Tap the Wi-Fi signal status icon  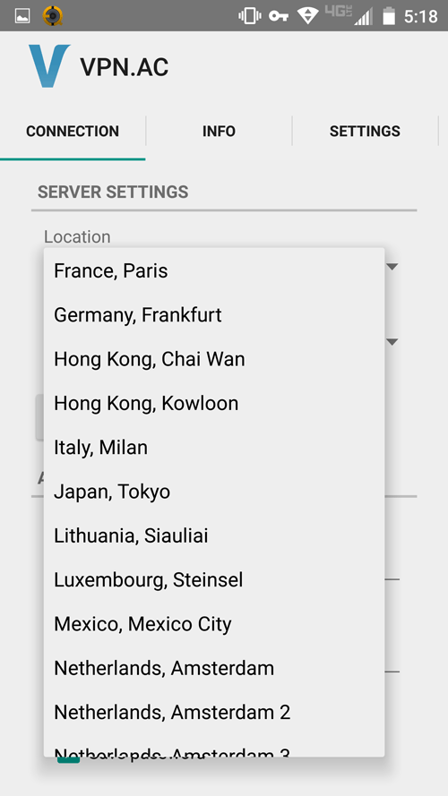pyautogui.click(x=308, y=16)
